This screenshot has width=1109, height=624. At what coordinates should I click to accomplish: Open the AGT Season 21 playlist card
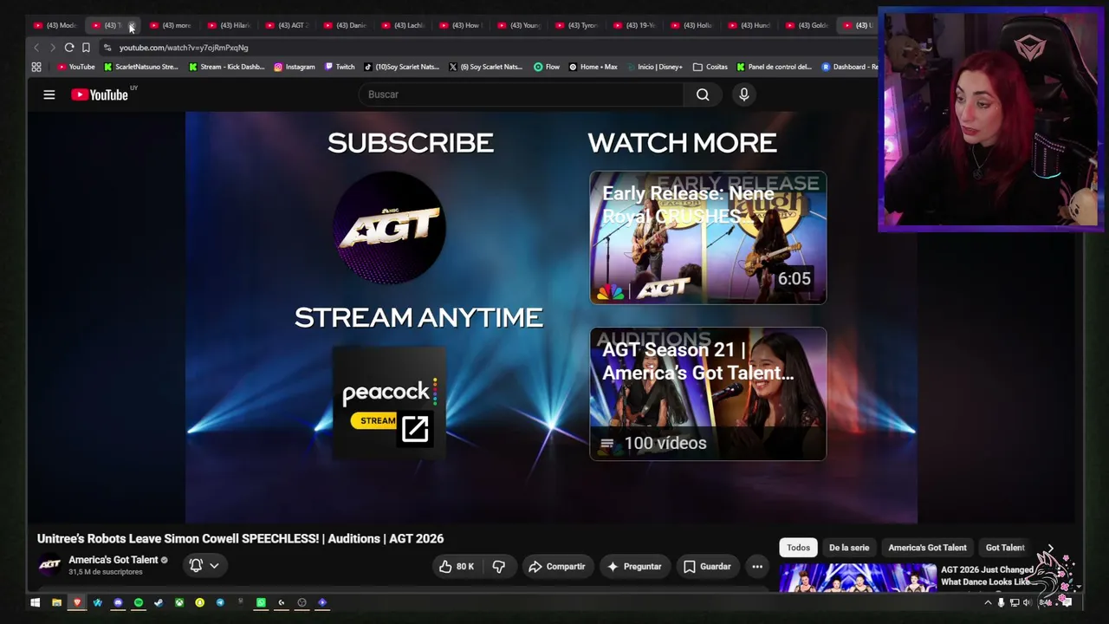click(708, 393)
